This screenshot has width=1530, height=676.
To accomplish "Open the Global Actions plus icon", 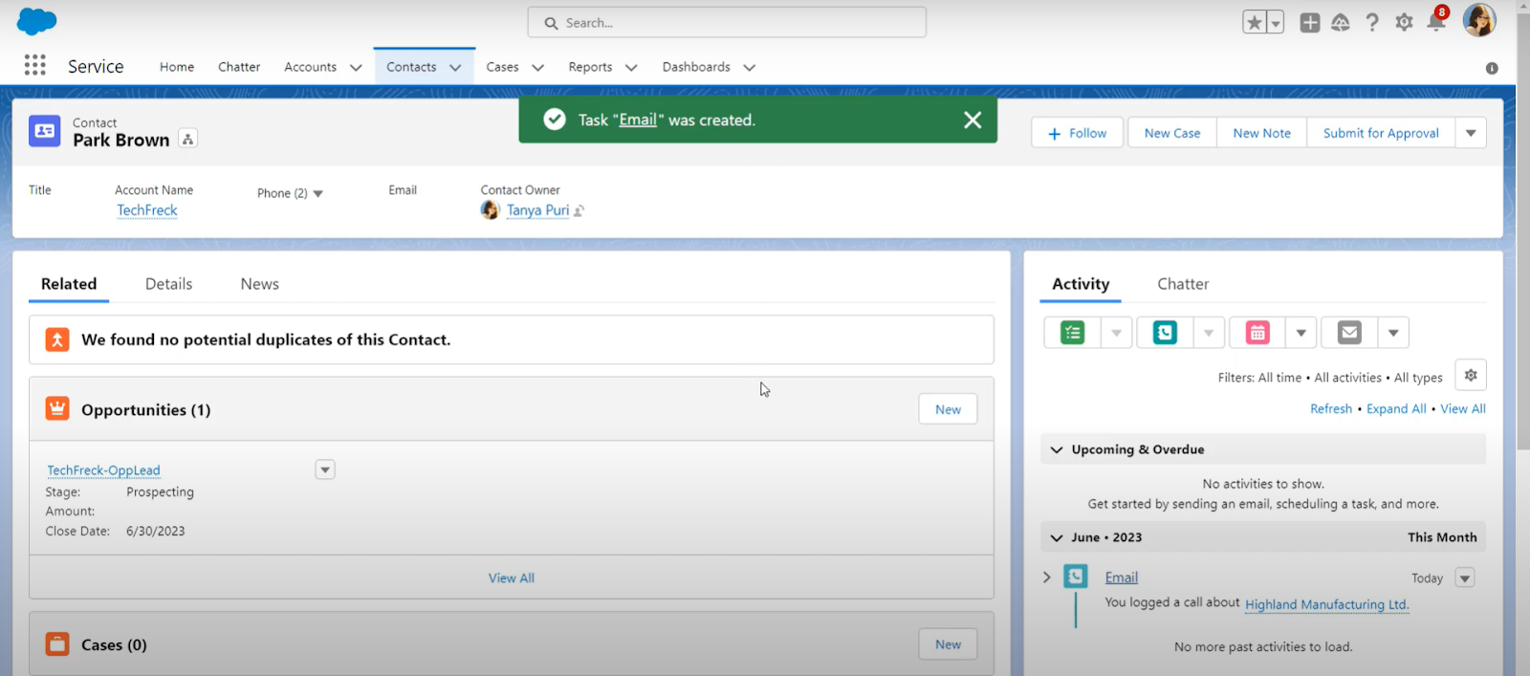I will point(1310,22).
